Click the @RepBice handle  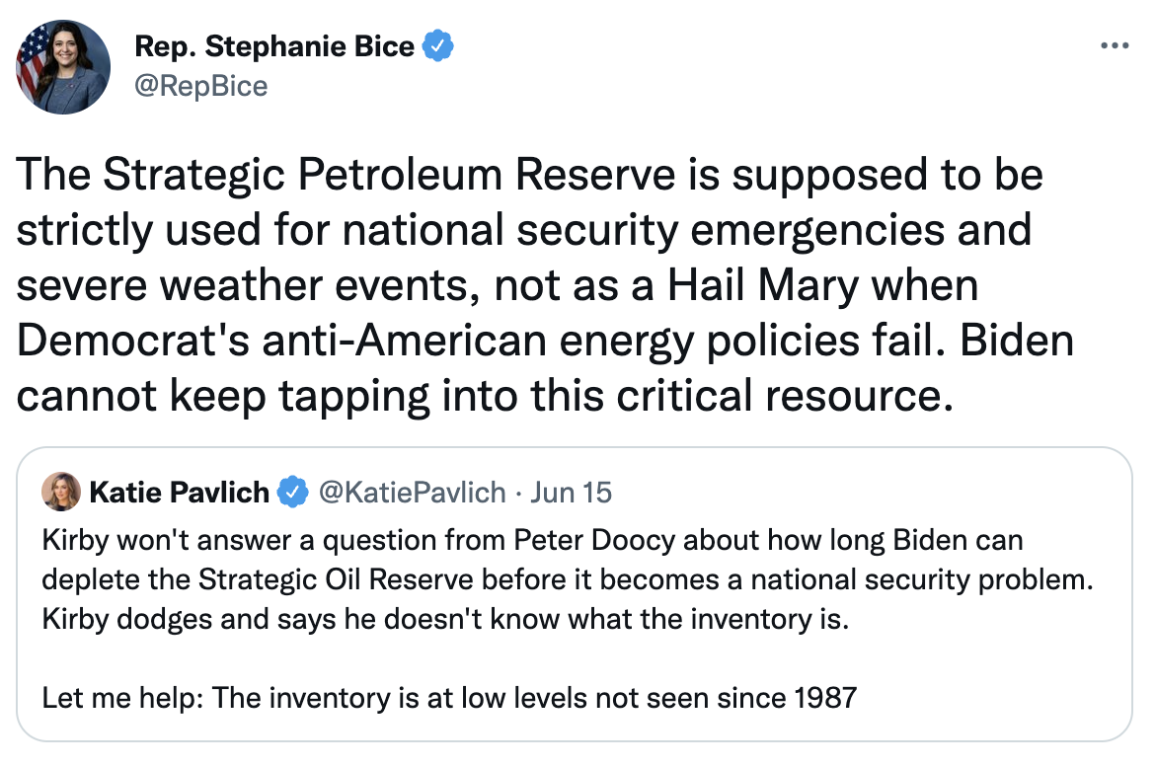coord(200,86)
